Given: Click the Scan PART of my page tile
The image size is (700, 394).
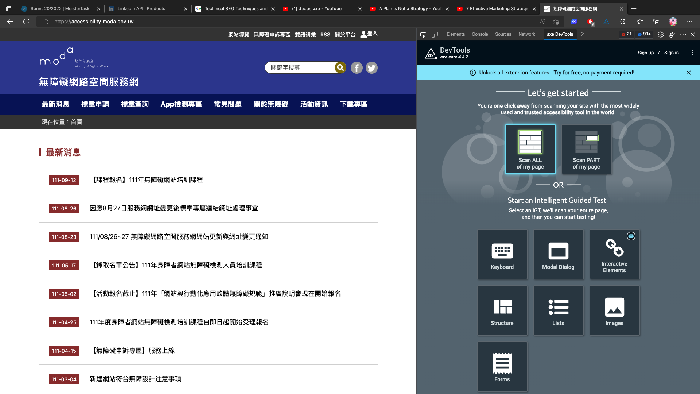Looking at the screenshot, I should pyautogui.click(x=586, y=149).
